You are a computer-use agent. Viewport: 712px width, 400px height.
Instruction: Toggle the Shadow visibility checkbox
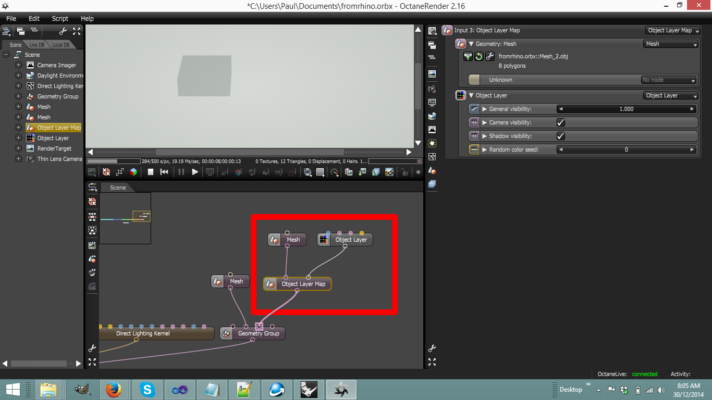pyautogui.click(x=561, y=136)
